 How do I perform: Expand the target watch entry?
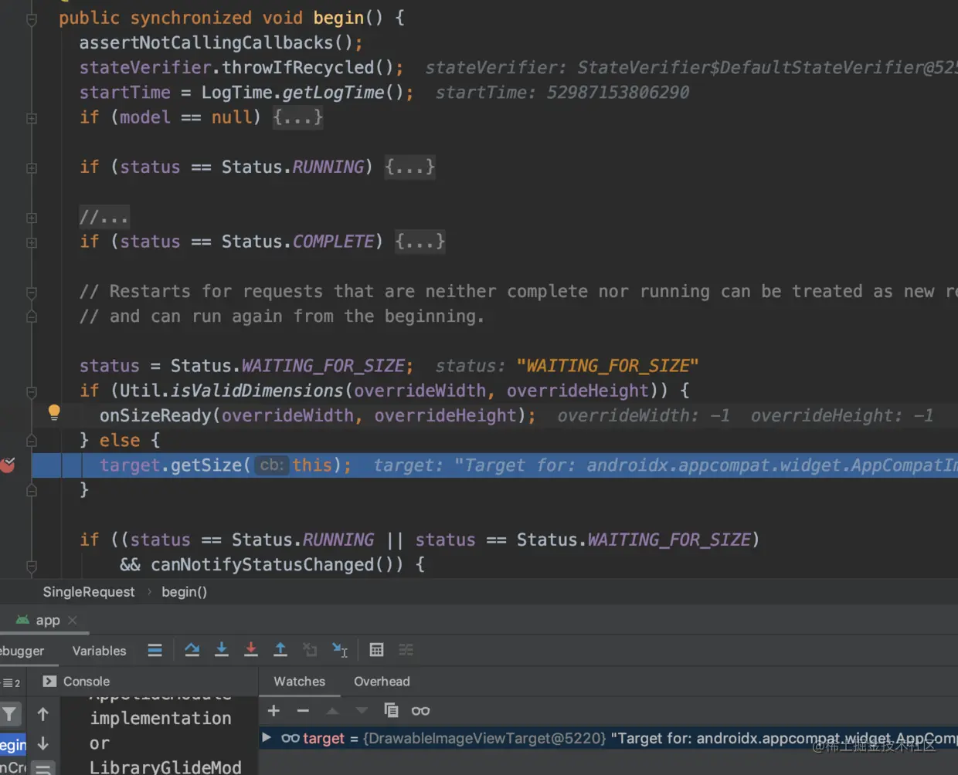coord(267,738)
